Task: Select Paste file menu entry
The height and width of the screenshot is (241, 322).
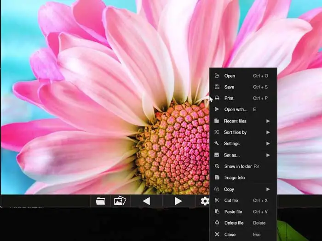Action: pyautogui.click(x=243, y=212)
